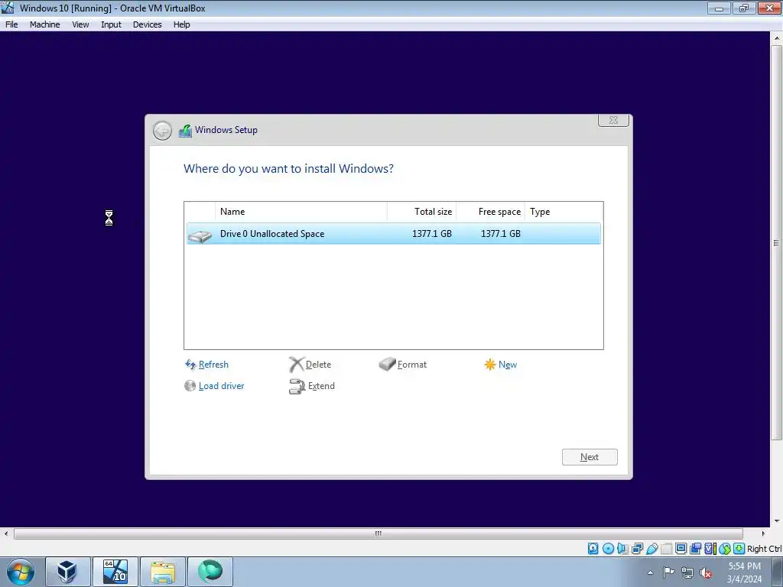Click the Windows Setup title icon
Screen dimensions: 783x587
point(185,131)
